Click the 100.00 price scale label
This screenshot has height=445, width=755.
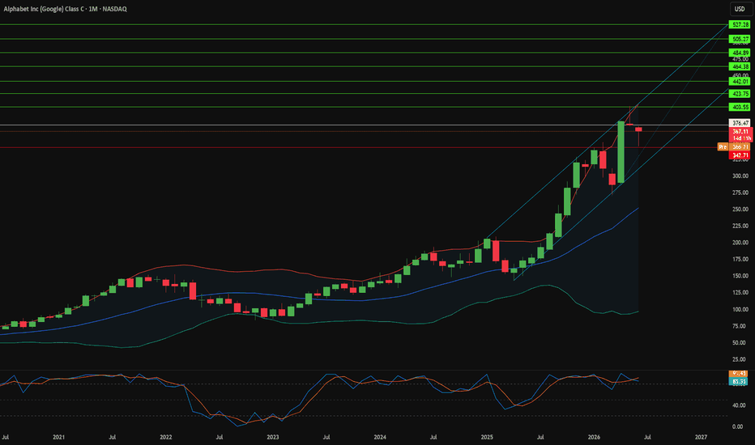[x=740, y=309]
